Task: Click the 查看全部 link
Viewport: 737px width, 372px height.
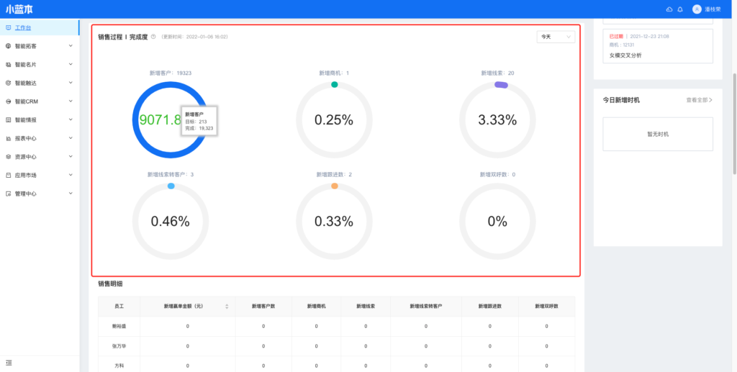Action: [699, 100]
